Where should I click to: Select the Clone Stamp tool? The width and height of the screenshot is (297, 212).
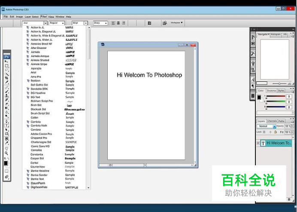coord(6,96)
